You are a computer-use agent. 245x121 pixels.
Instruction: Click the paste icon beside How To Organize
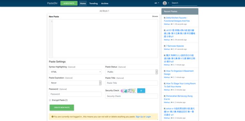[165, 71]
